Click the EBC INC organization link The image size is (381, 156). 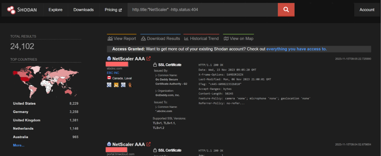click(x=113, y=73)
